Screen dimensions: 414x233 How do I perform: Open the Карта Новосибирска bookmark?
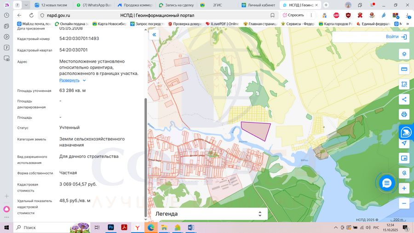pos(109,23)
